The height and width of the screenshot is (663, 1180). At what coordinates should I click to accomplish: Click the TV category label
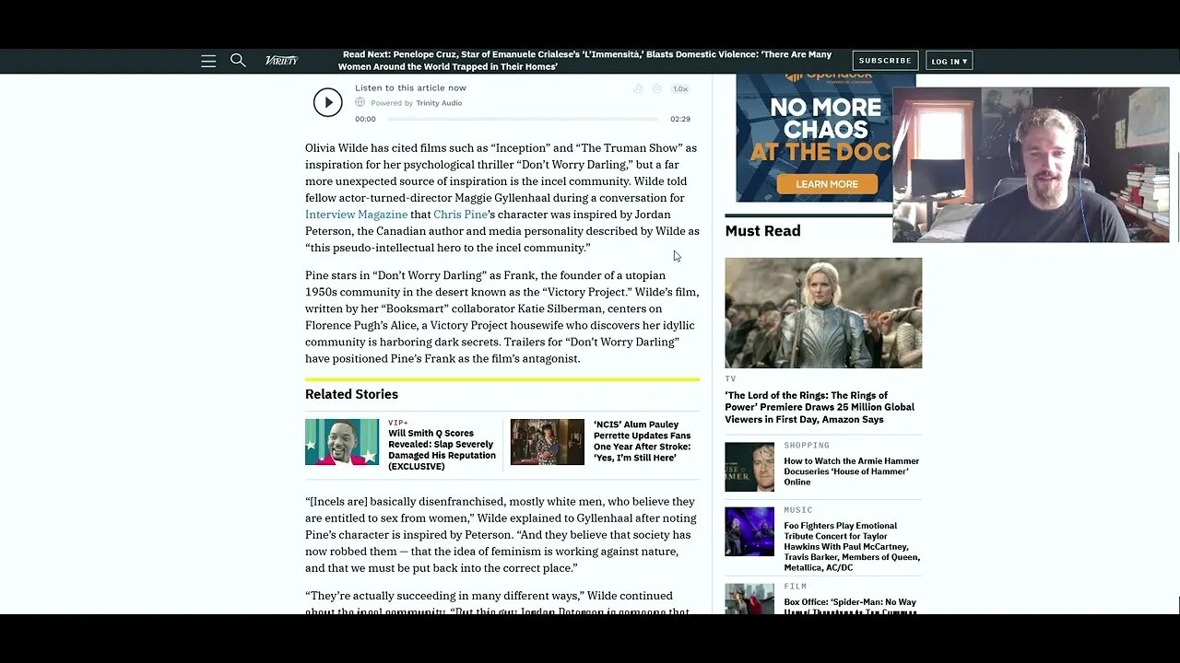pos(730,378)
